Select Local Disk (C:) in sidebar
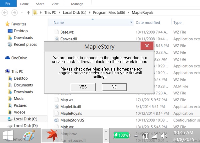 (25, 119)
